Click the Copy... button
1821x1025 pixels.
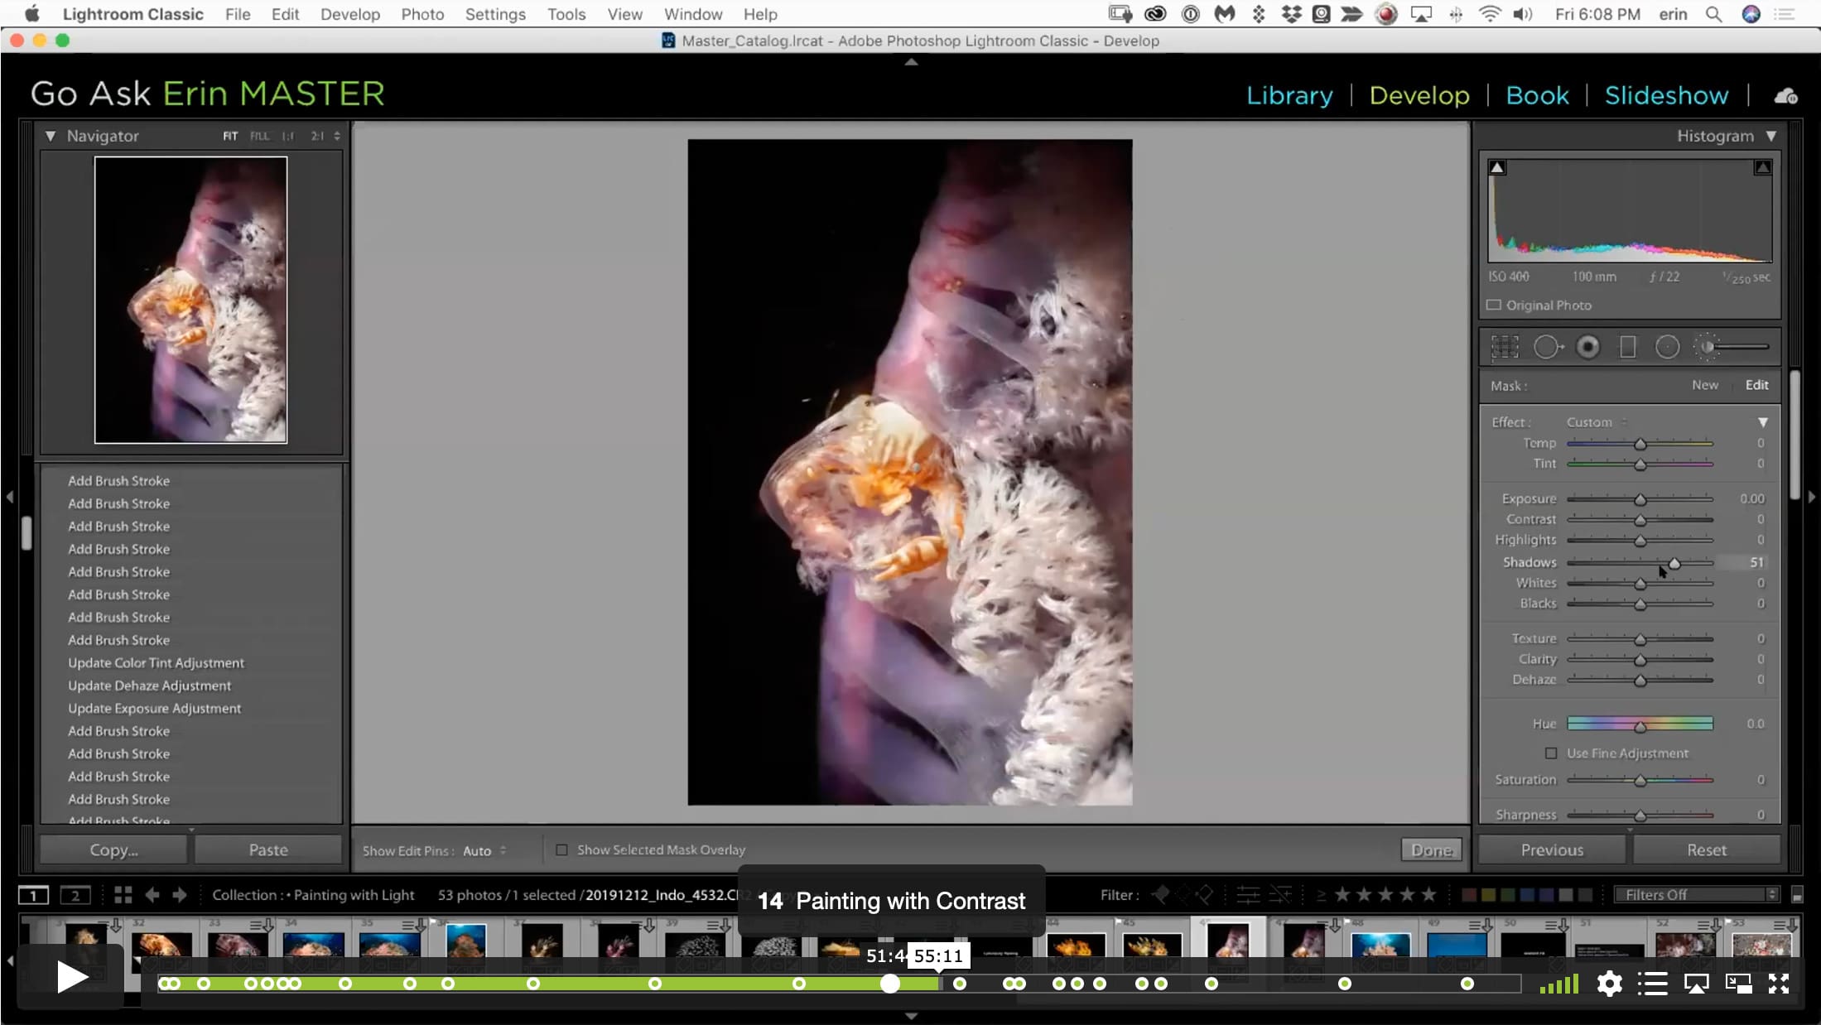click(113, 850)
